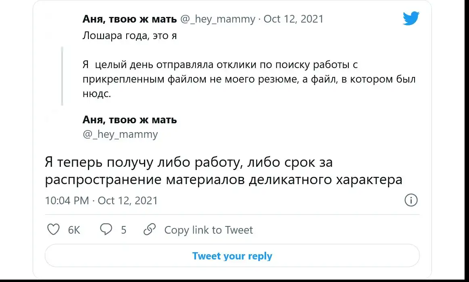Click the Copy link to Tweet text

tap(208, 230)
